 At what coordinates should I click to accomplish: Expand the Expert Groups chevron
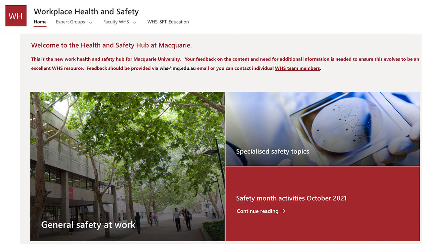[90, 22]
